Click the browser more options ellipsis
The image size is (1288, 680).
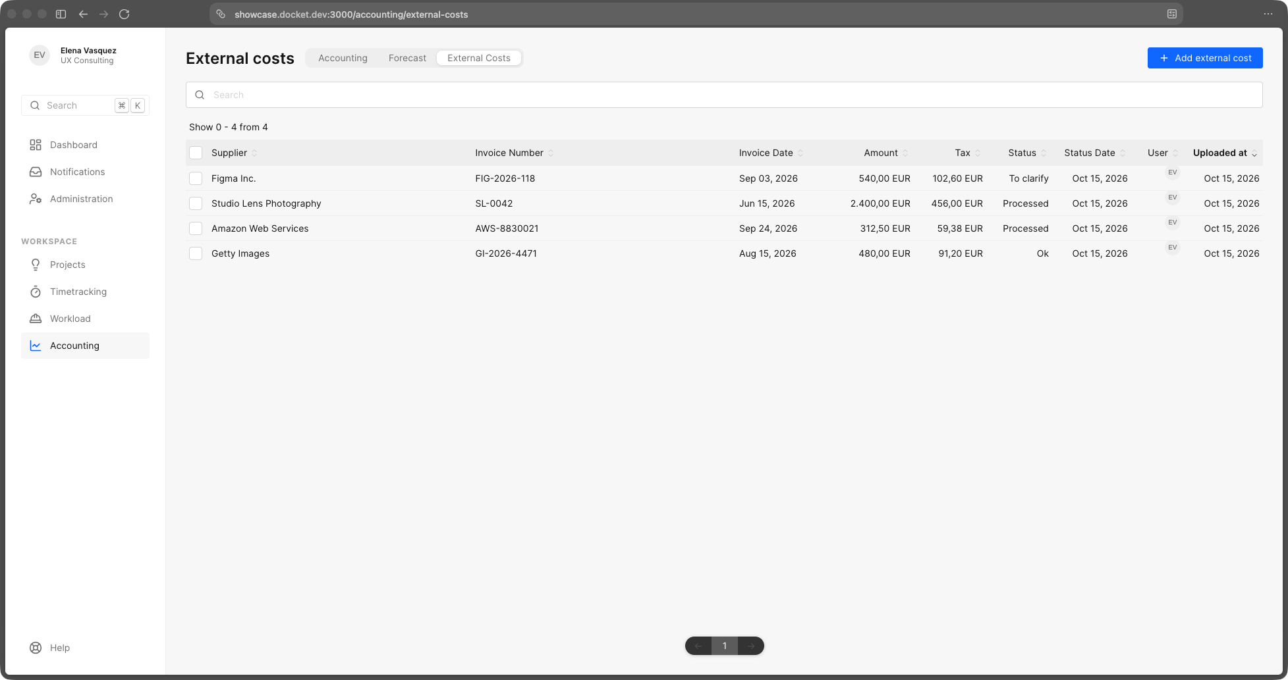1268,14
